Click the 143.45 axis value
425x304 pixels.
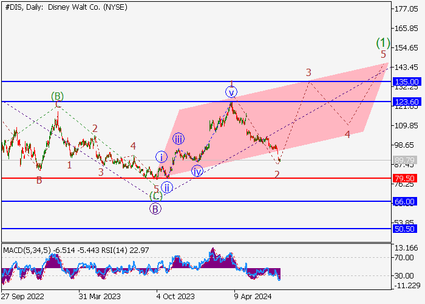point(406,67)
